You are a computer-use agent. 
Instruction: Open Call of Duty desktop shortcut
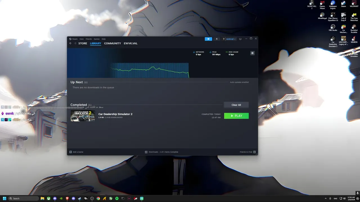pyautogui.click(x=343, y=17)
